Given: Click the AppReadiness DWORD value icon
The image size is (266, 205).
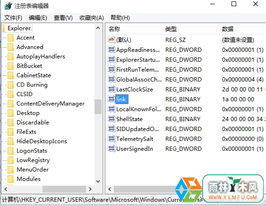Looking at the screenshot, I should (x=112, y=49).
